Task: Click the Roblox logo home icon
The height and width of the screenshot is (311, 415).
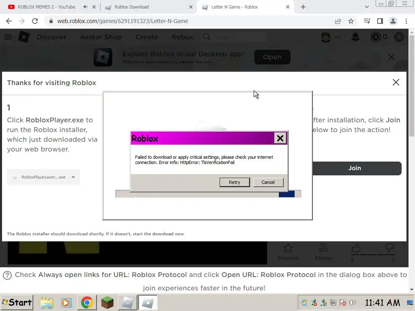Action: [24, 37]
